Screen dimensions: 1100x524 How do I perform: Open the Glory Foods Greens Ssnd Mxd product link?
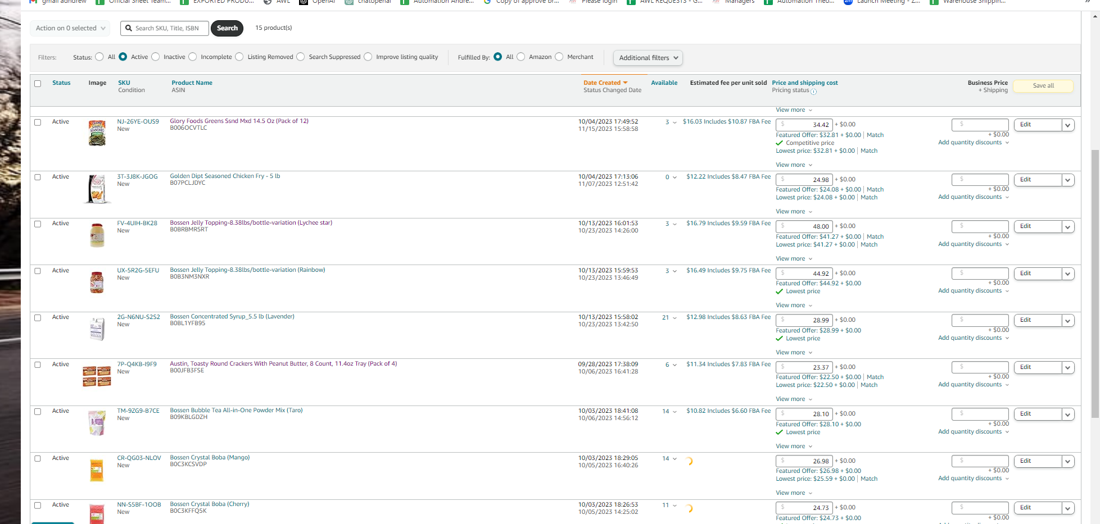click(239, 121)
